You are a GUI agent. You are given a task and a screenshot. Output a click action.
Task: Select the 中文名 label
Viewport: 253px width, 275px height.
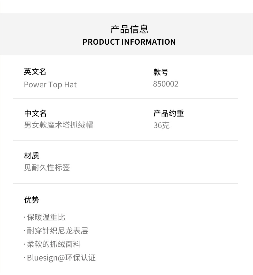pos(35,113)
